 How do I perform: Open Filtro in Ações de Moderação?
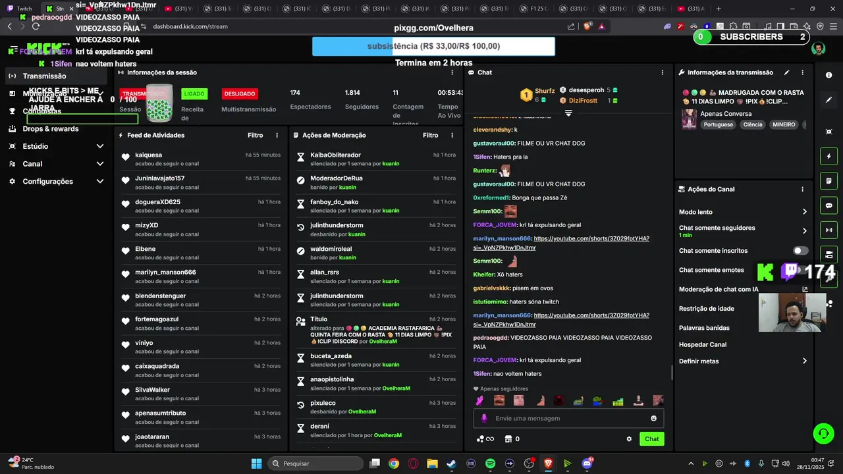click(431, 135)
